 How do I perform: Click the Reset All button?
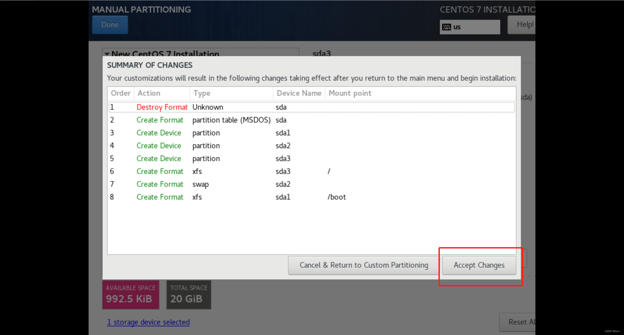tap(518, 322)
